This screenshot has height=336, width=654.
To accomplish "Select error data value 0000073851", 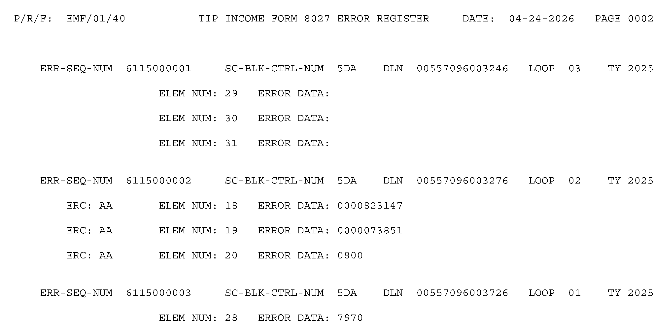I will 370,231.
